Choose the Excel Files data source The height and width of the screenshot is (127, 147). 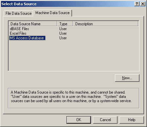click(18, 33)
